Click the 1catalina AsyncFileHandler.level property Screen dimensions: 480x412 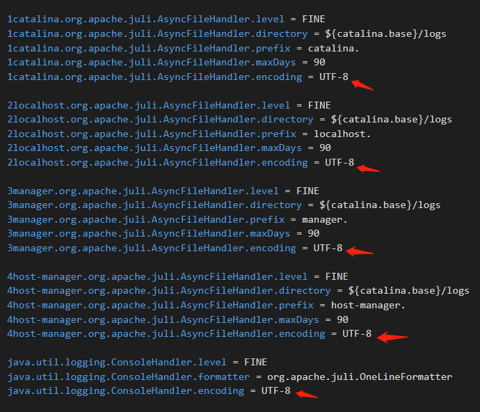point(145,19)
